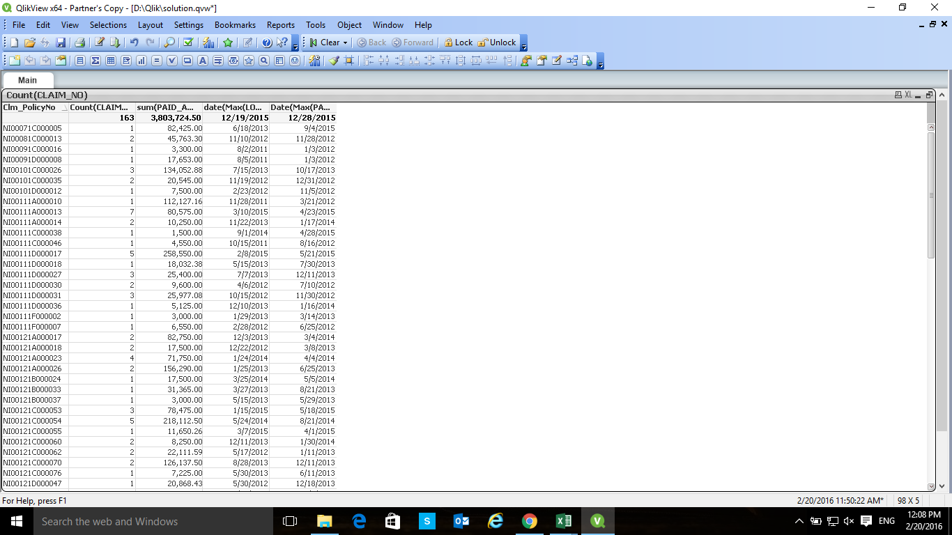Create a List Box object
The width and height of the screenshot is (952, 535).
point(80,61)
